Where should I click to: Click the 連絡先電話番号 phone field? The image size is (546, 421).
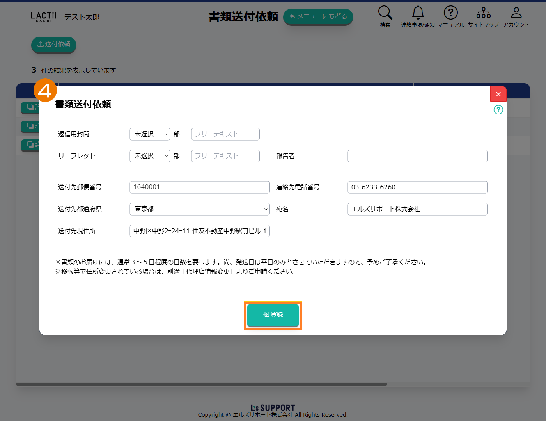click(417, 187)
